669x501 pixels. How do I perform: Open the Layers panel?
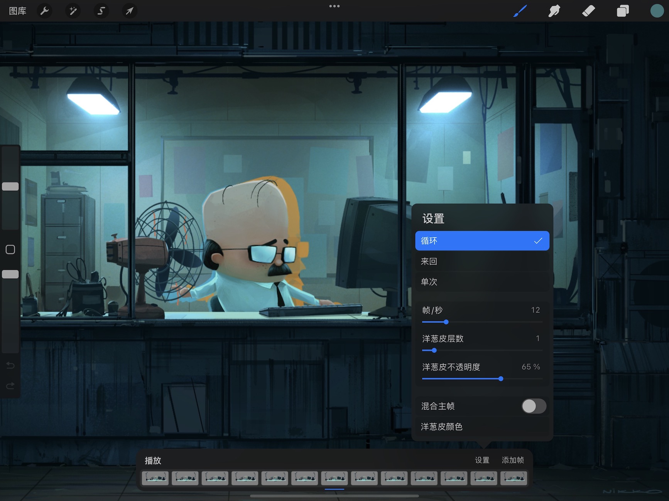623,11
